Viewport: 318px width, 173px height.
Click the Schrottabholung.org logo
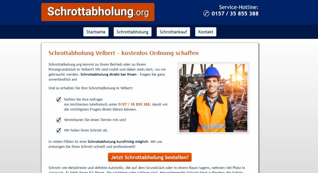98,12
